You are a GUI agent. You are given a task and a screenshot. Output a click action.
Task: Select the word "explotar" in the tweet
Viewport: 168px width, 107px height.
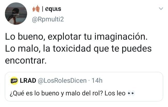tap(64, 37)
